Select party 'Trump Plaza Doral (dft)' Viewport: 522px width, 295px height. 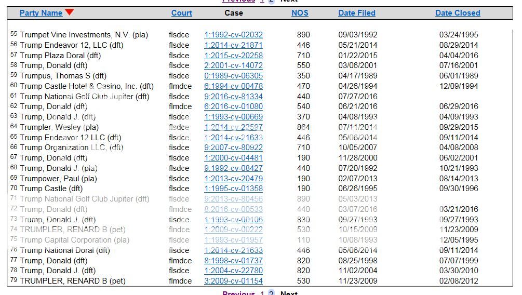[x=60, y=55]
